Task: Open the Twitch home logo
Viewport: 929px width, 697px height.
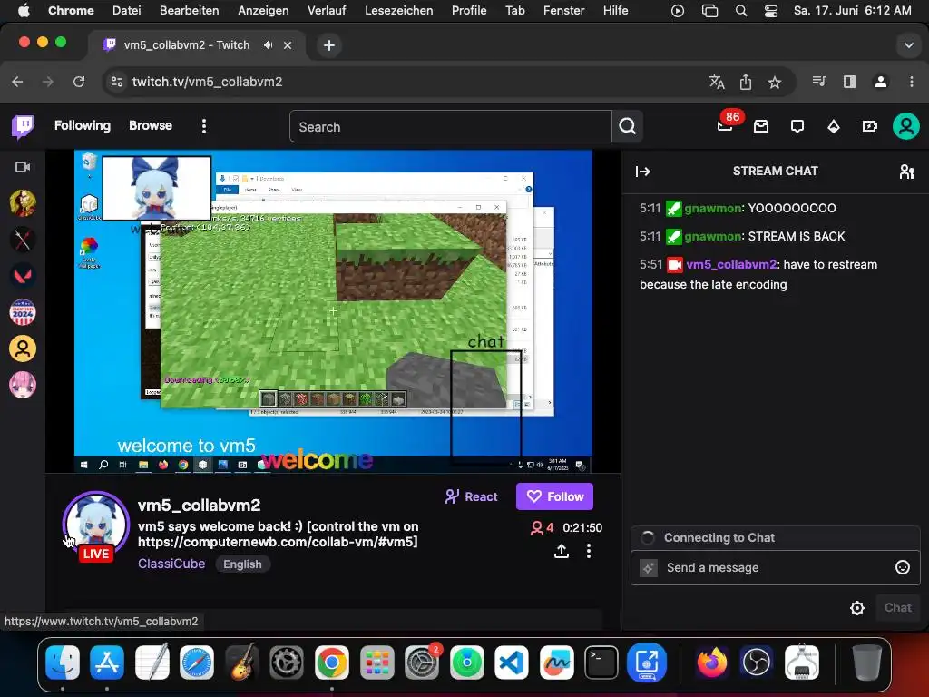Action: click(23, 126)
